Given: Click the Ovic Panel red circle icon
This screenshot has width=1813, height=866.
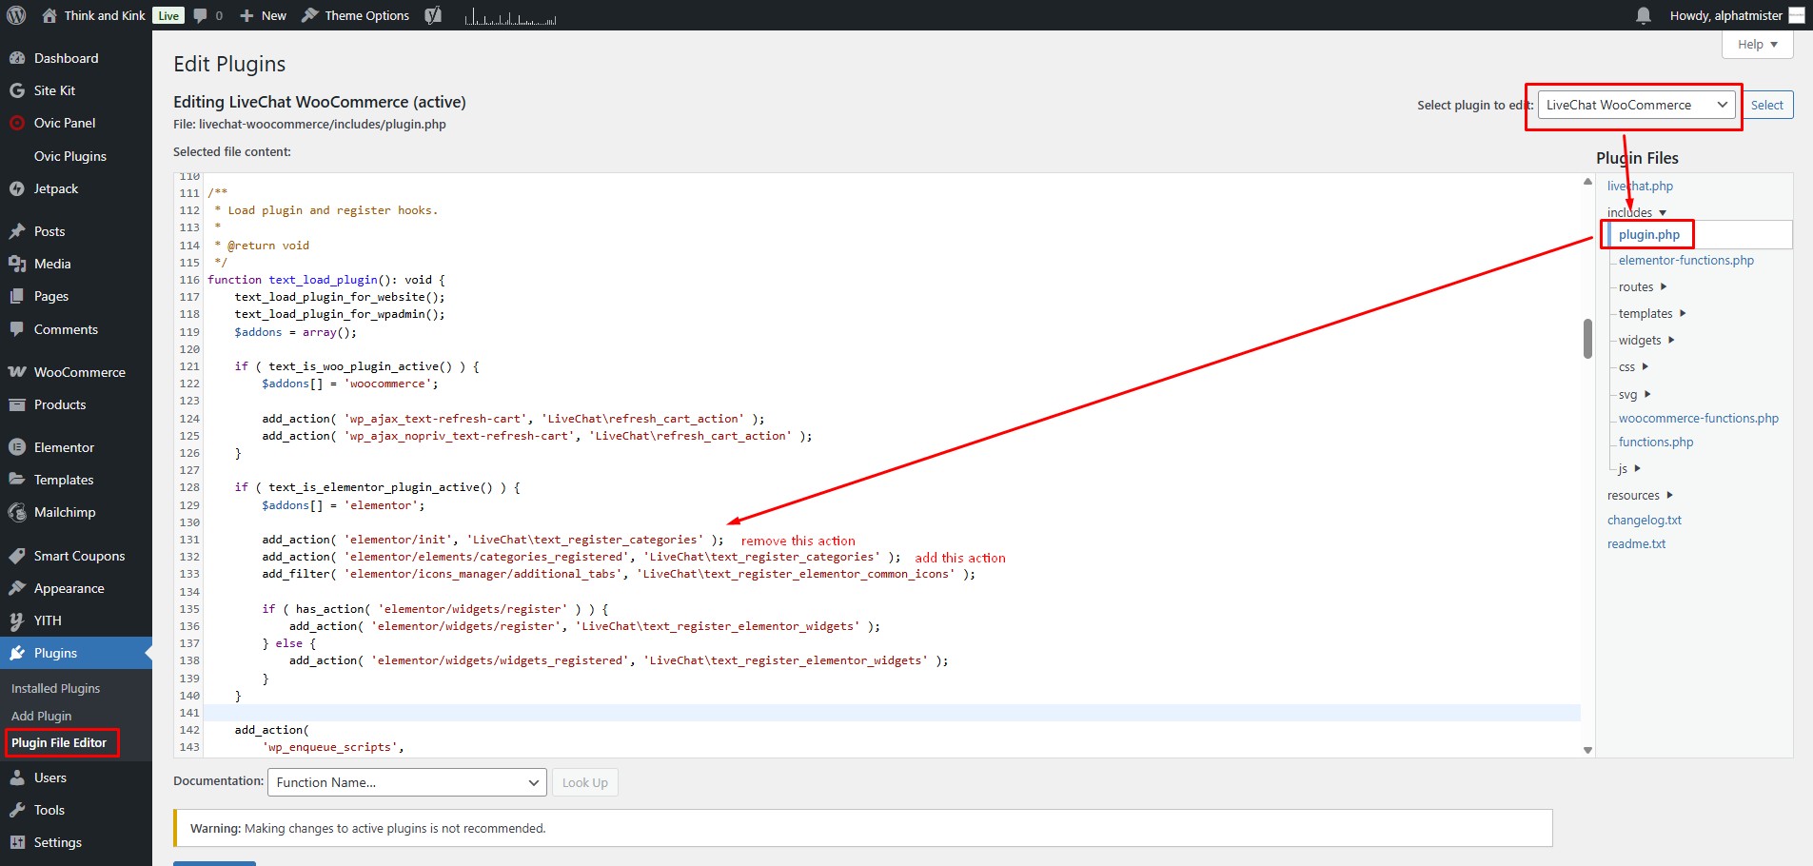Looking at the screenshot, I should [x=16, y=123].
